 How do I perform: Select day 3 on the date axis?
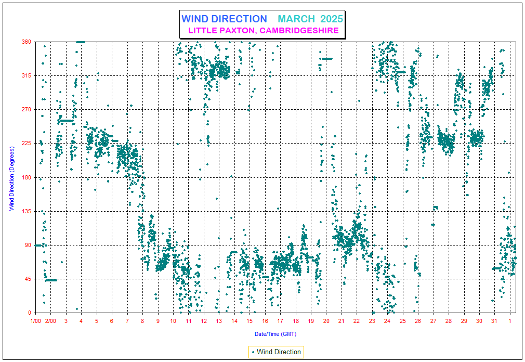pos(66,321)
